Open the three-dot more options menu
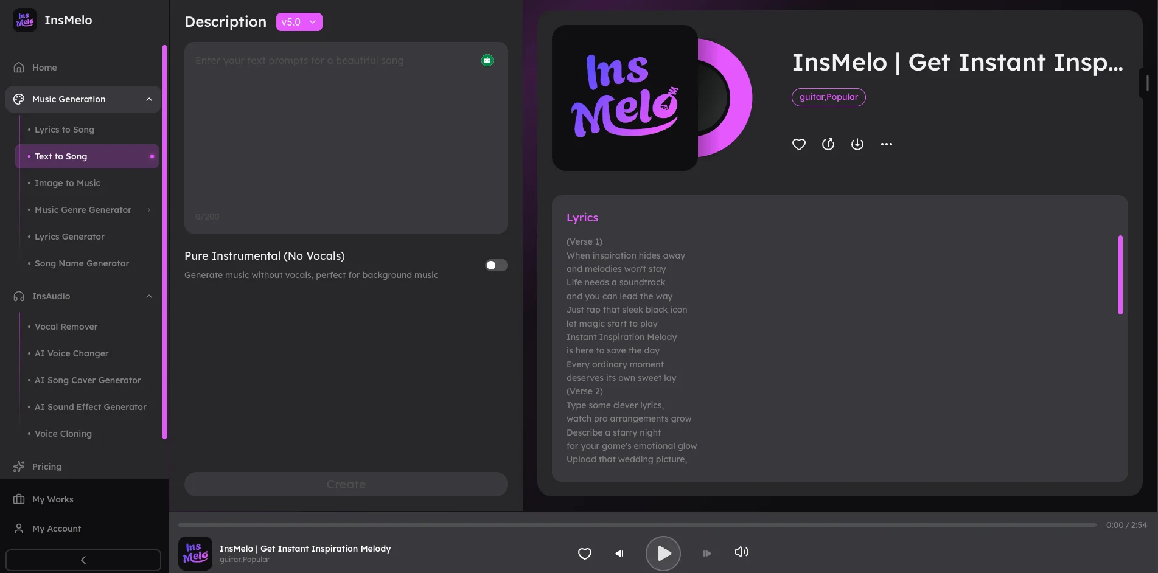 coord(886,144)
